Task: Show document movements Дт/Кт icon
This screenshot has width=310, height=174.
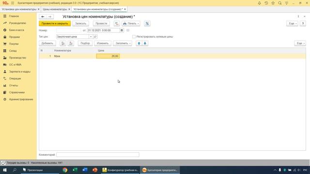Action: pyautogui.click(x=117, y=24)
